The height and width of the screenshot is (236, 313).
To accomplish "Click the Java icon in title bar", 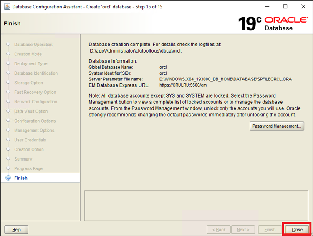I will tap(7, 7).
